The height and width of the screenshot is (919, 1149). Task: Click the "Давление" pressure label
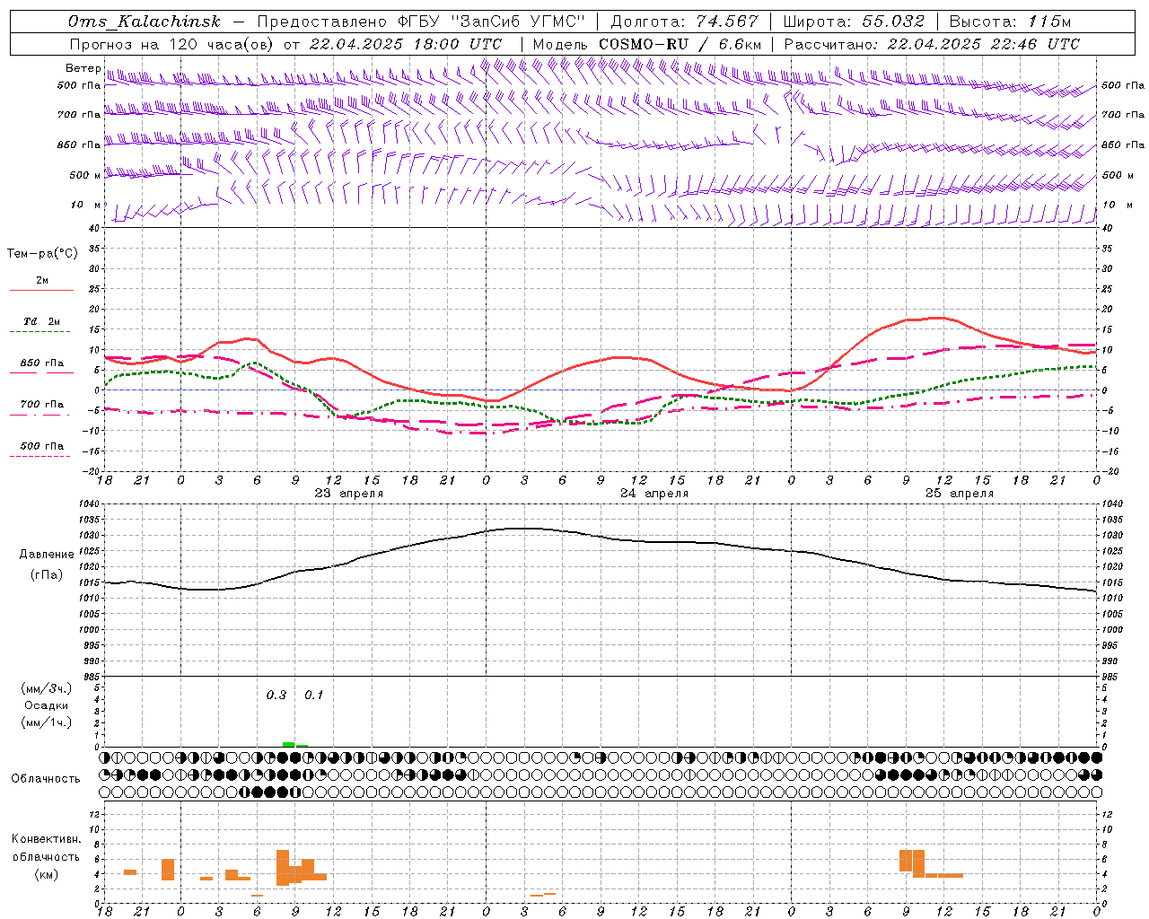(x=46, y=555)
